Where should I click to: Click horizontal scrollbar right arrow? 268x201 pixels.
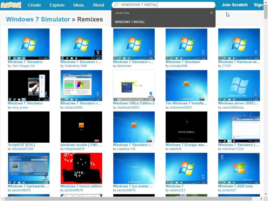pyautogui.click(x=262, y=199)
